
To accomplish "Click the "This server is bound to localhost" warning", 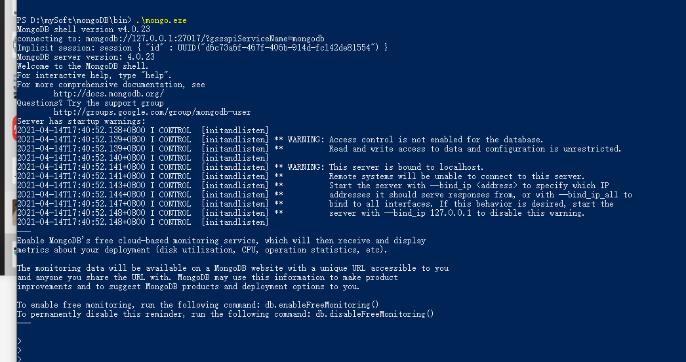I will point(406,167).
